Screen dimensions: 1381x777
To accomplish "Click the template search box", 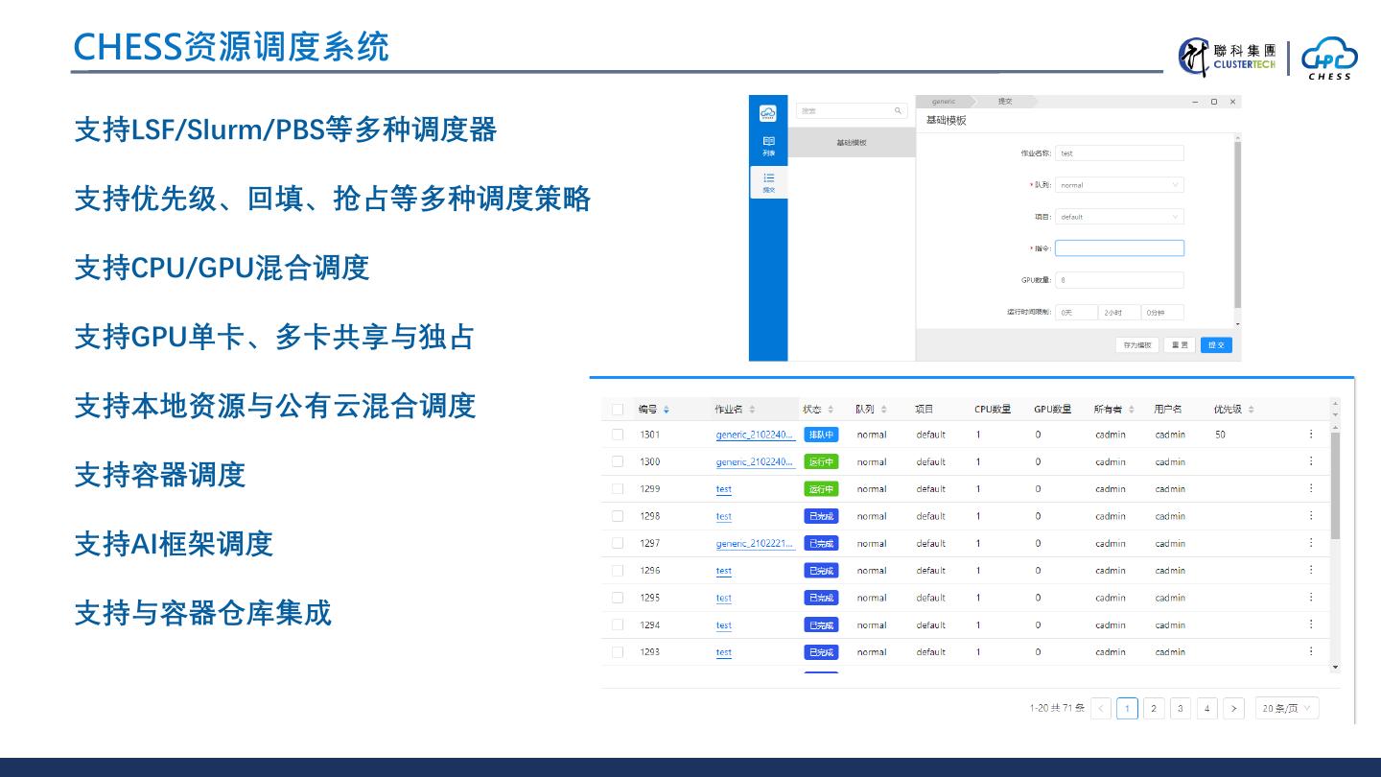I will (852, 111).
